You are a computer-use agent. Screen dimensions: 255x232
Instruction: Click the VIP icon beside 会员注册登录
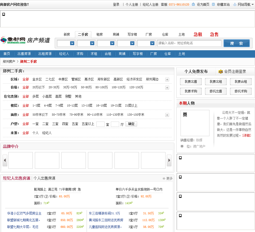[x=220, y=71]
